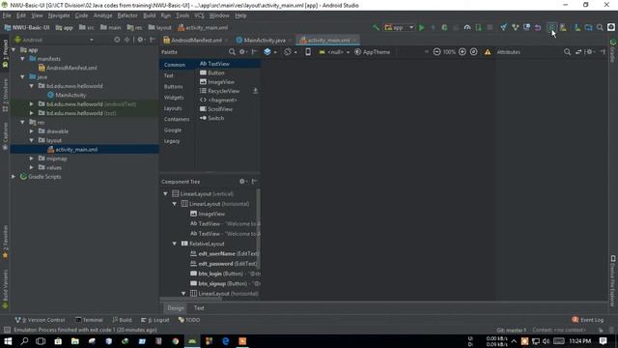Open the Event Log panel
618x348 pixels.
click(588, 320)
